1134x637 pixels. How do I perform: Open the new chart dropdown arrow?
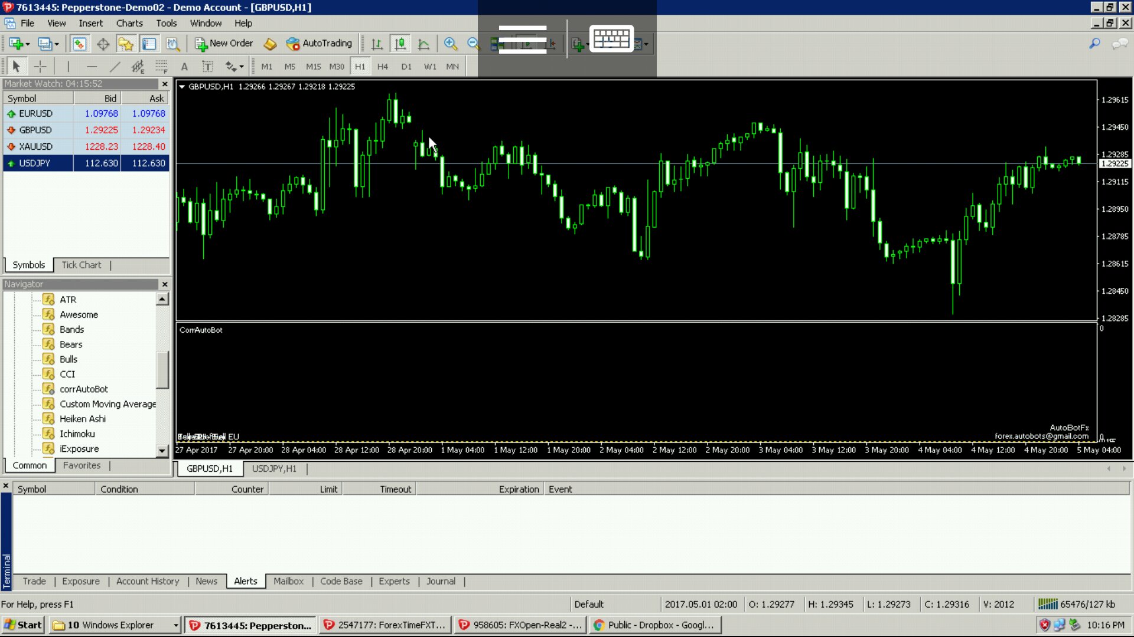coord(27,44)
